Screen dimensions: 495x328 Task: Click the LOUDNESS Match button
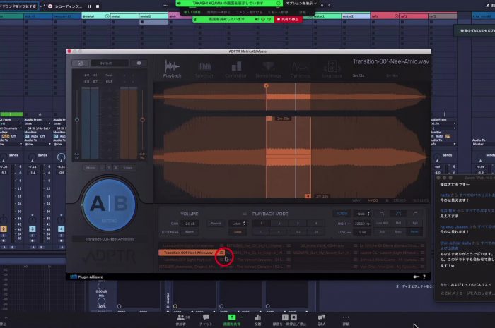pos(190,232)
